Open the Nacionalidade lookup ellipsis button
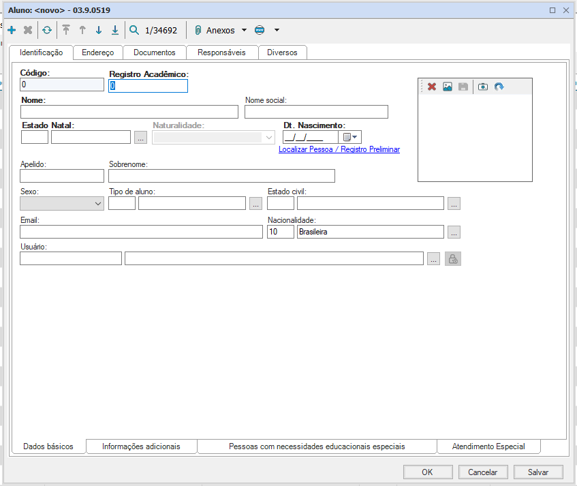 (x=454, y=232)
